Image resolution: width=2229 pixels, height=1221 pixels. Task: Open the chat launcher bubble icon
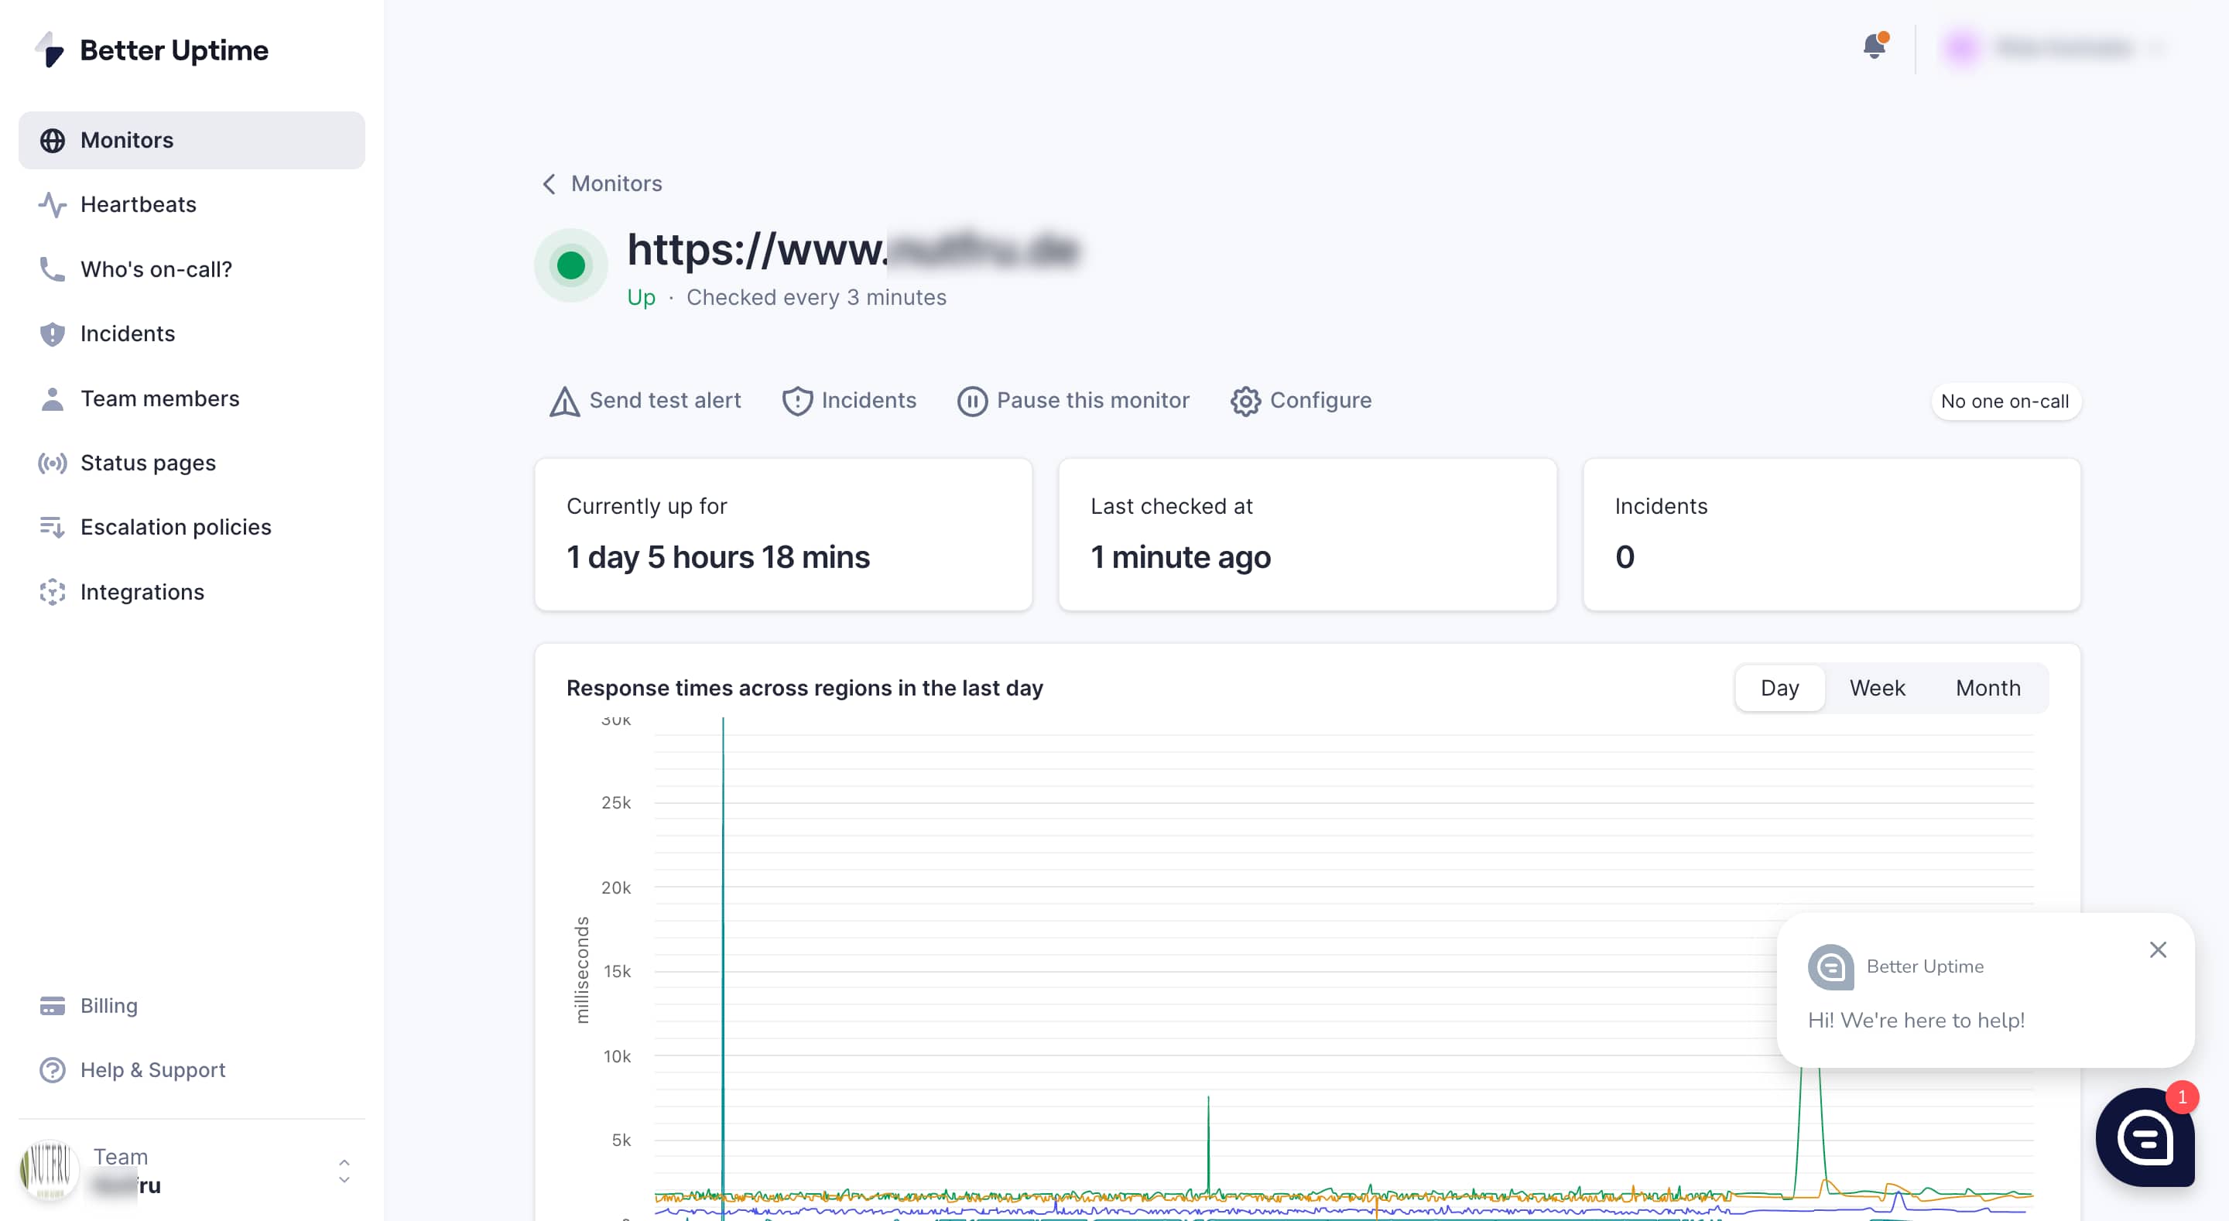click(x=2145, y=1137)
